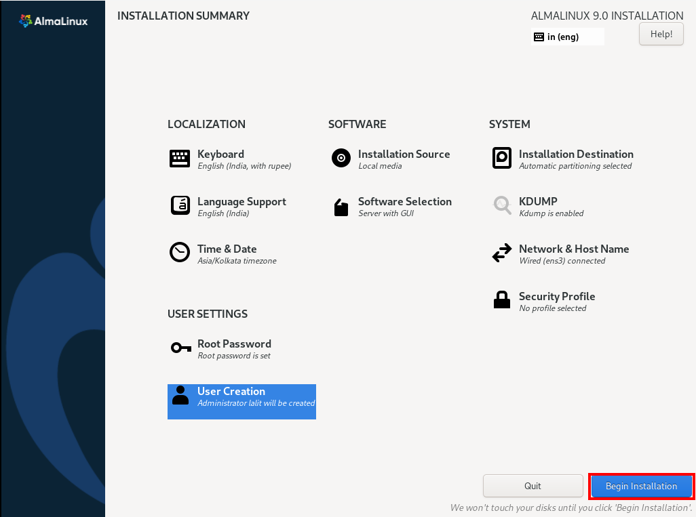Open the keyboard layout indicator showing in (eng)
The image size is (696, 517).
pos(567,37)
